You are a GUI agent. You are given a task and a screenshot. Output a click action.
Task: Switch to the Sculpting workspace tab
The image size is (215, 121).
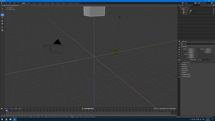(34, 3)
